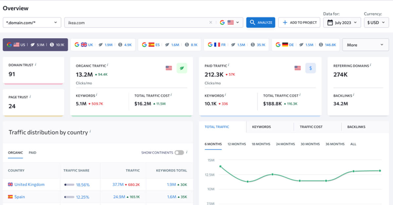Click the 1.9M keywords total for United Kingdom
Screen dimensions: 393x205
pyautogui.click(x=172, y=184)
